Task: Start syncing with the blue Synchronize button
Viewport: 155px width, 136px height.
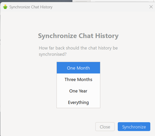Action: click(134, 127)
